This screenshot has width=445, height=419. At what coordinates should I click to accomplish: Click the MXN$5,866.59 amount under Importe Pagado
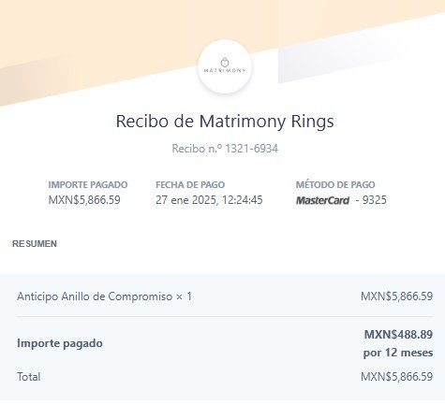pyautogui.click(x=84, y=200)
